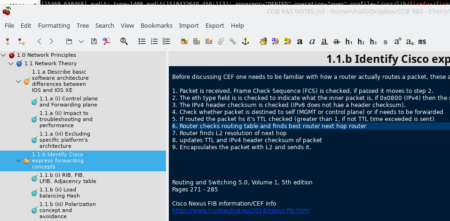The height and width of the screenshot is (221, 450).
Task: Insert image toolbar icon
Action: pos(184,41)
